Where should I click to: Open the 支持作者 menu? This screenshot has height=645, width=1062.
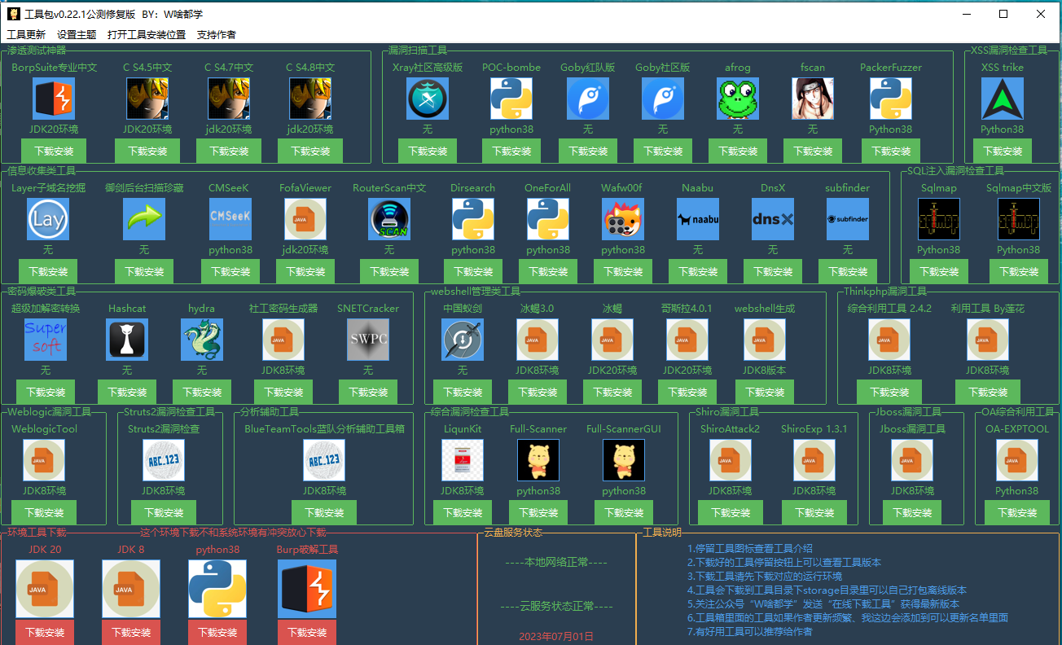click(217, 35)
